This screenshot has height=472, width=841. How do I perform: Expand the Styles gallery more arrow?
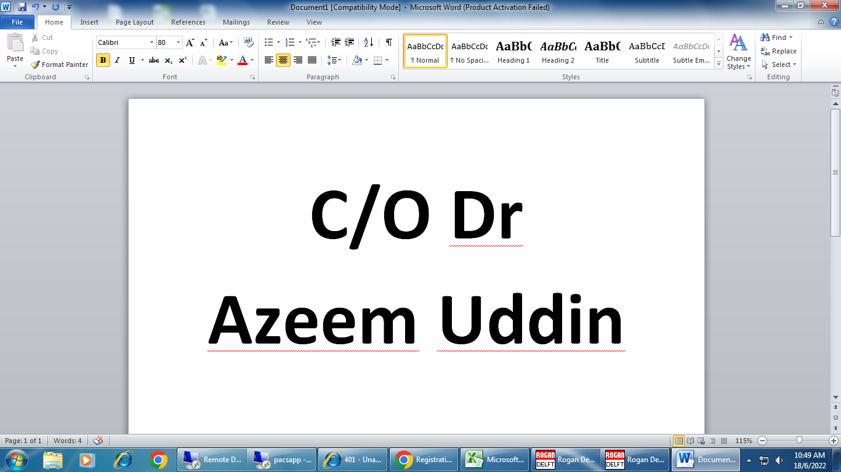tap(718, 63)
